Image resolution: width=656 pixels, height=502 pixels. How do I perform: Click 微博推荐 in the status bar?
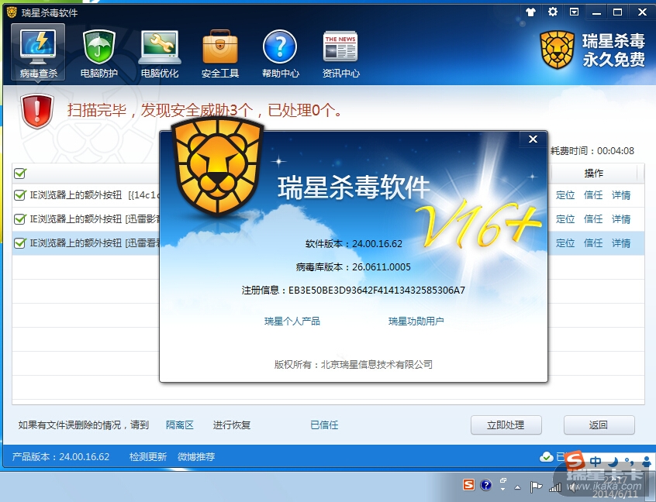coord(196,456)
